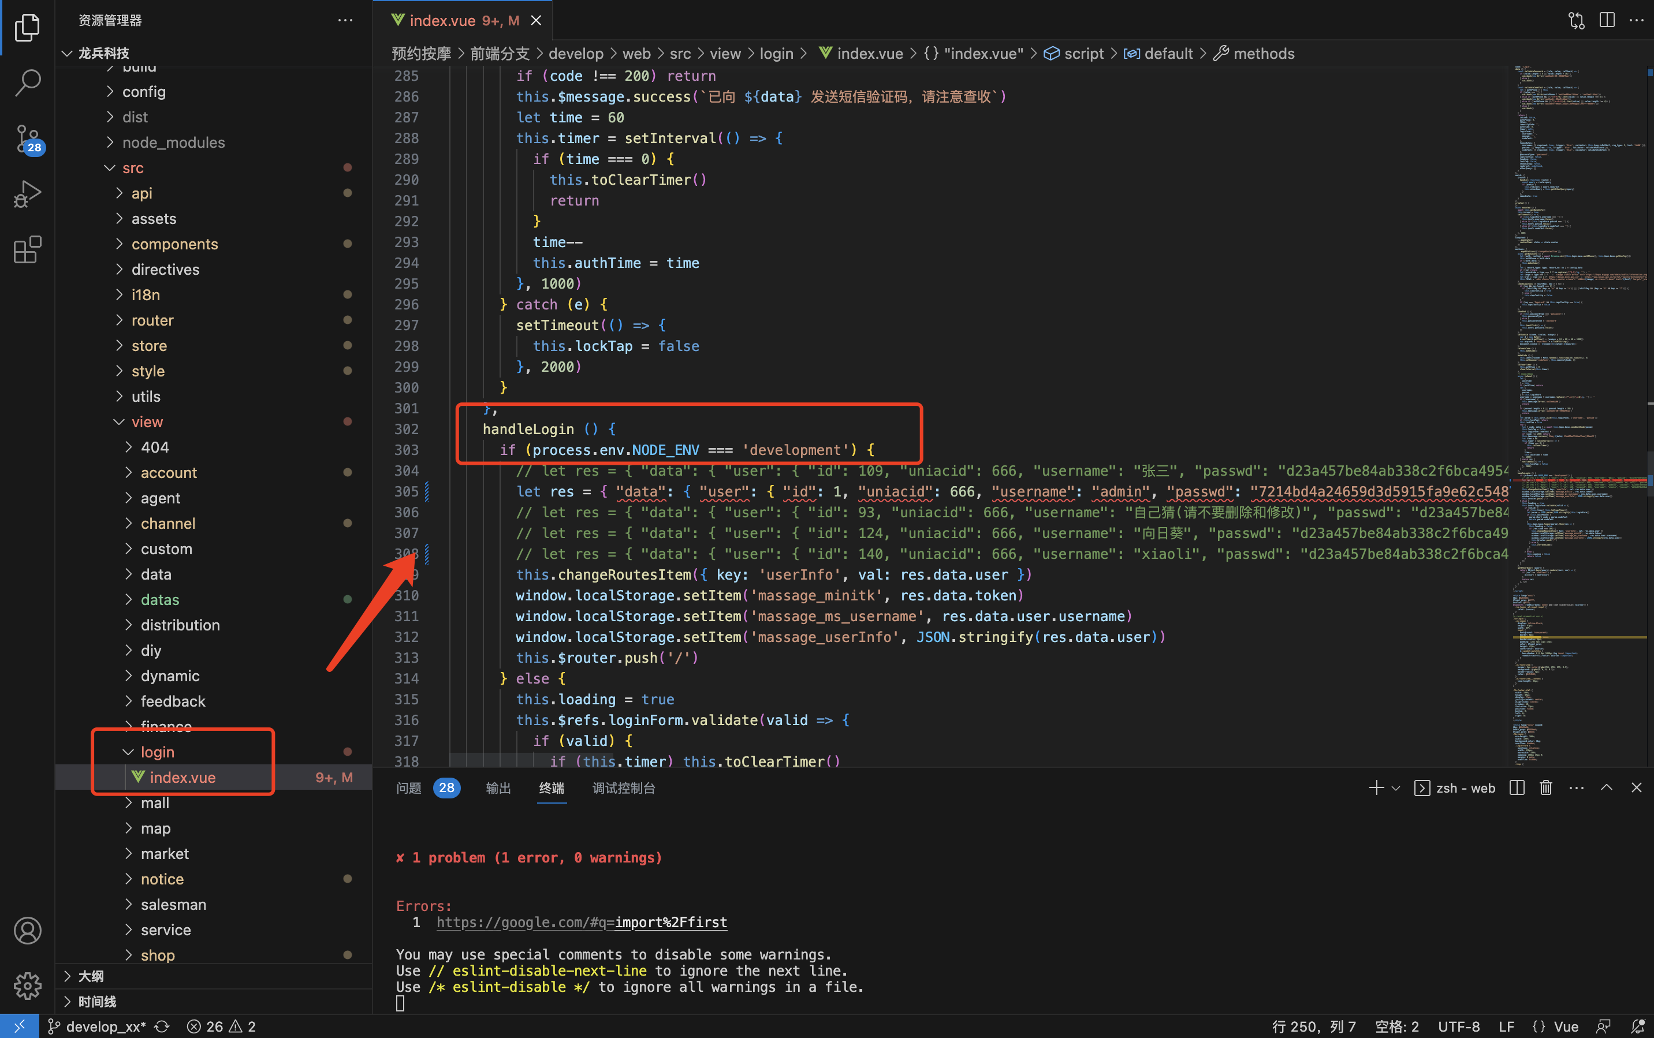The image size is (1654, 1038).
Task: Split the editor to the right
Action: [x=1607, y=20]
